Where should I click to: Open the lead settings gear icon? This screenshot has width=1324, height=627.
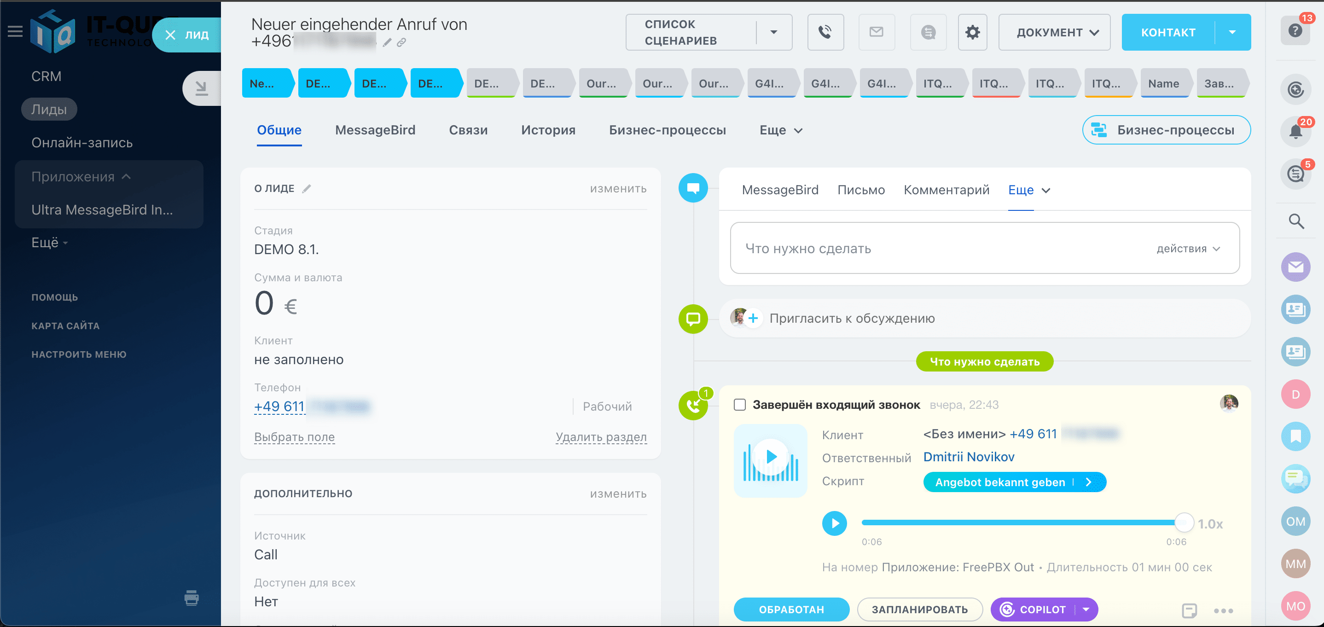tap(972, 32)
